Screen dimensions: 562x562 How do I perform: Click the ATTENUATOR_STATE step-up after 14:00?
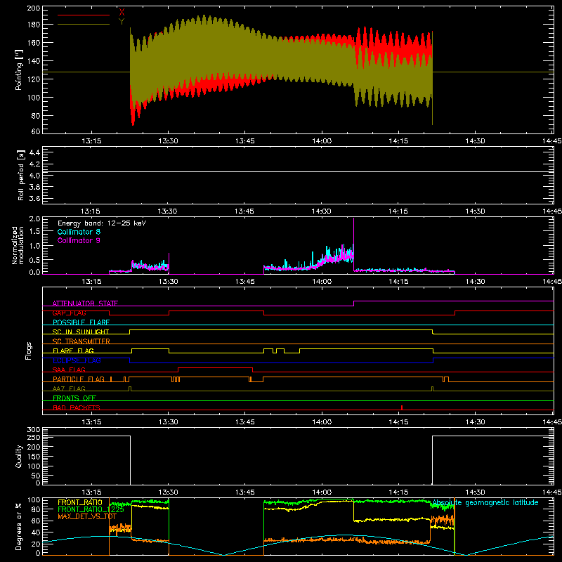coord(354,303)
